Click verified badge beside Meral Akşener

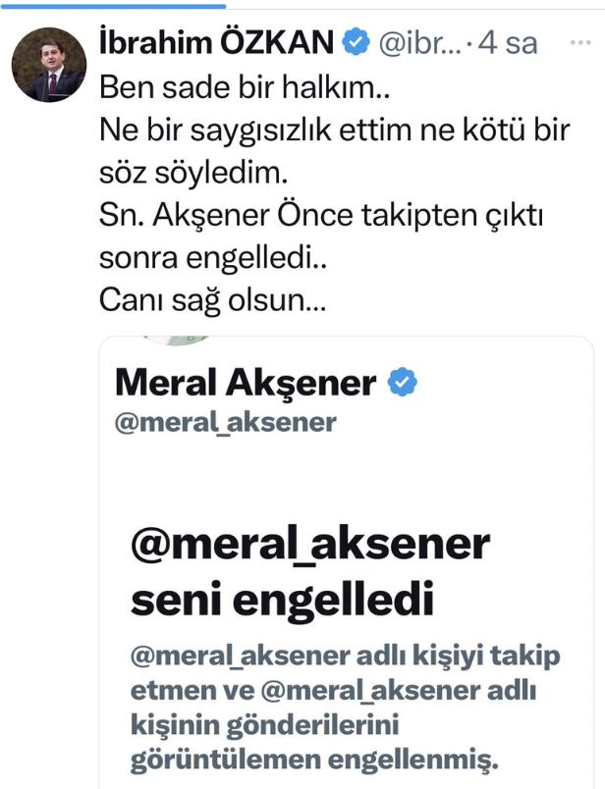click(x=403, y=383)
